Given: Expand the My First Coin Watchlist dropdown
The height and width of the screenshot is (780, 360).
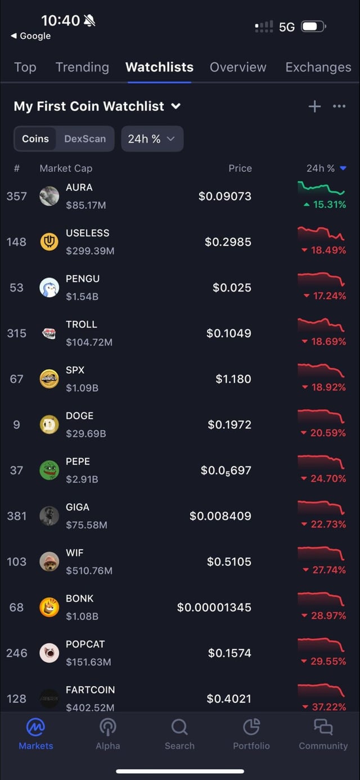Looking at the screenshot, I should pos(176,106).
